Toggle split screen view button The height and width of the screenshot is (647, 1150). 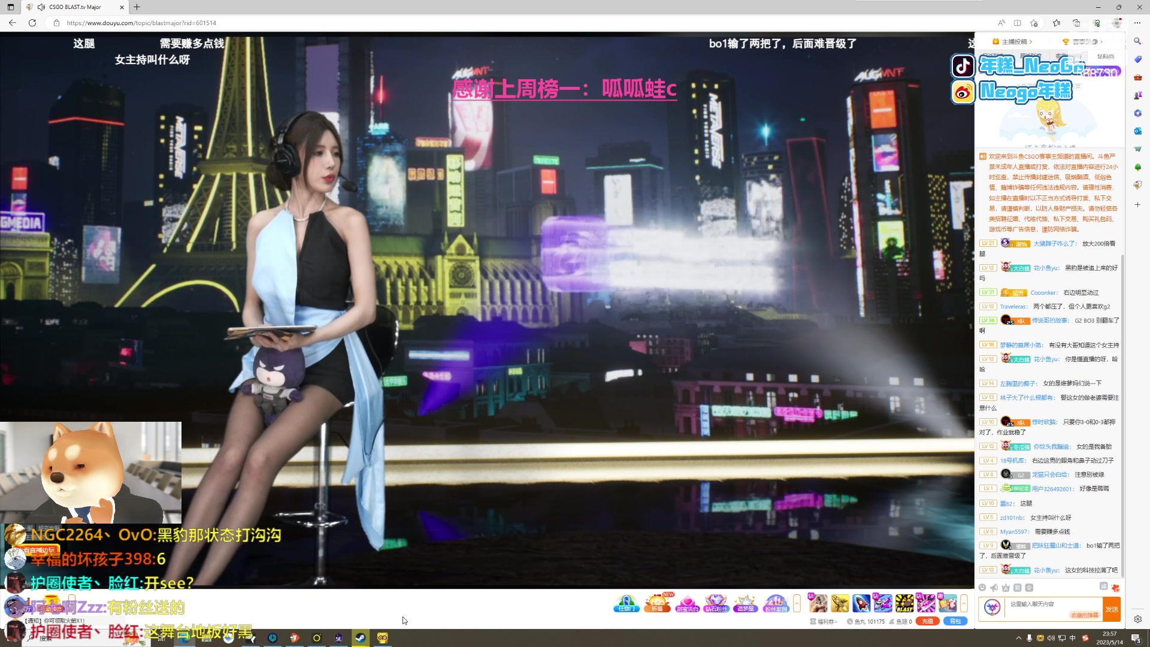pos(1018,23)
